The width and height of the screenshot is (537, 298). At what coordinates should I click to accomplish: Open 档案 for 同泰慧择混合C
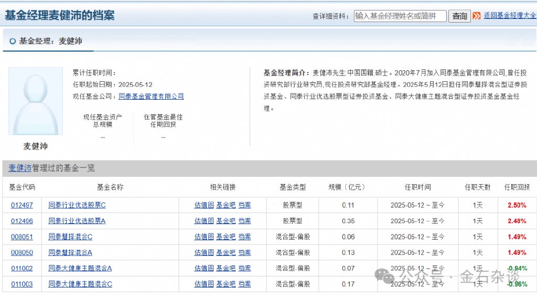point(244,237)
